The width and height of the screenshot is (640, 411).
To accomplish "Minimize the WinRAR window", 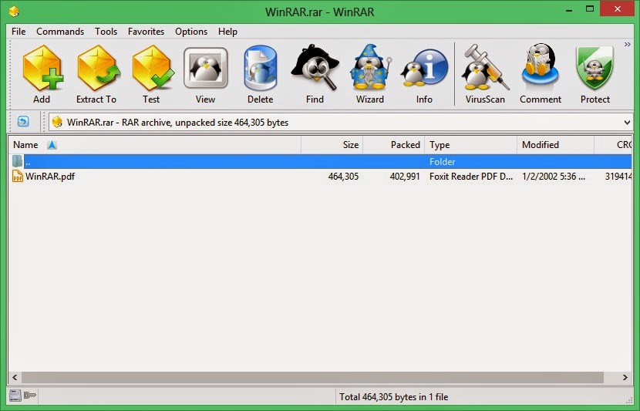I will [569, 9].
